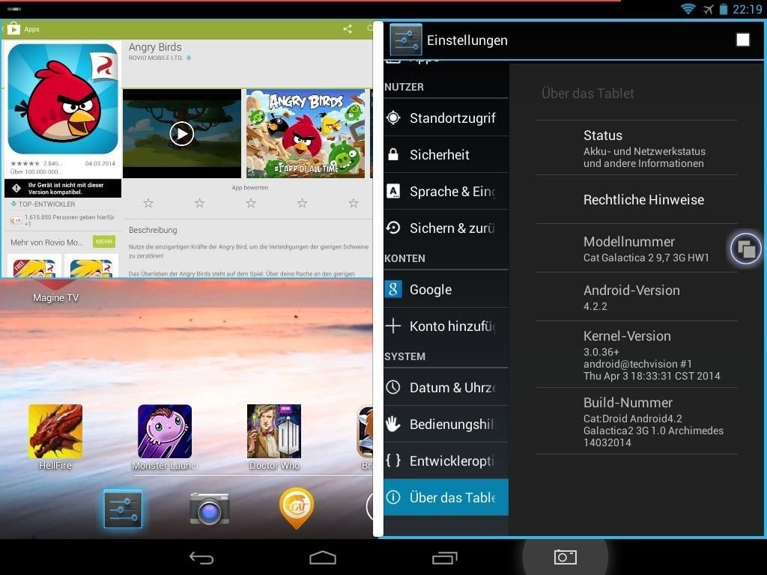Open the Cat location pin app
This screenshot has width=767, height=575.
297,508
